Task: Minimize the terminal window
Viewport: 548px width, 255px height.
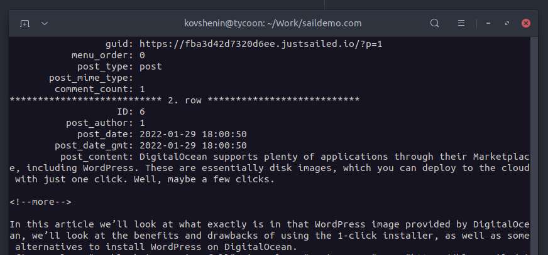Action: 488,23
